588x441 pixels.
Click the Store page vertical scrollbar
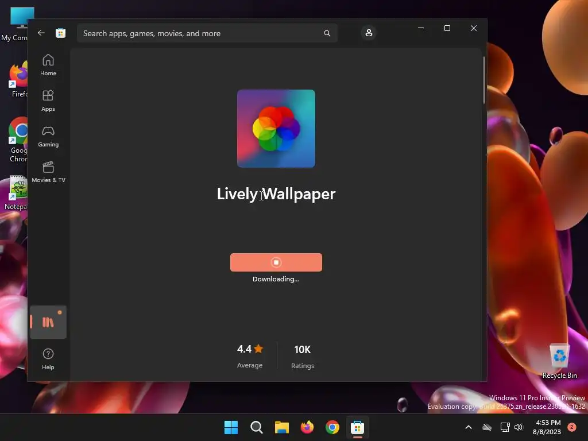pos(483,80)
